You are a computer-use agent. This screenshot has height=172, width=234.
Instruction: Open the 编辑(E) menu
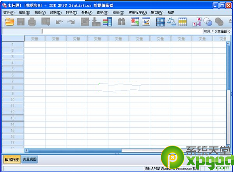tap(25, 12)
